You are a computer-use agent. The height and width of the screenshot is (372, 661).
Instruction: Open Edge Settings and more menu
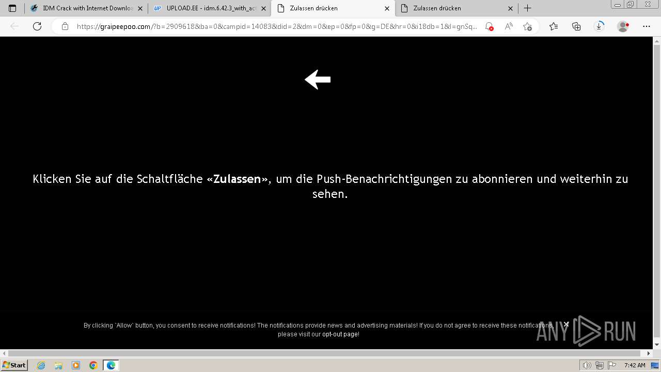(x=647, y=26)
